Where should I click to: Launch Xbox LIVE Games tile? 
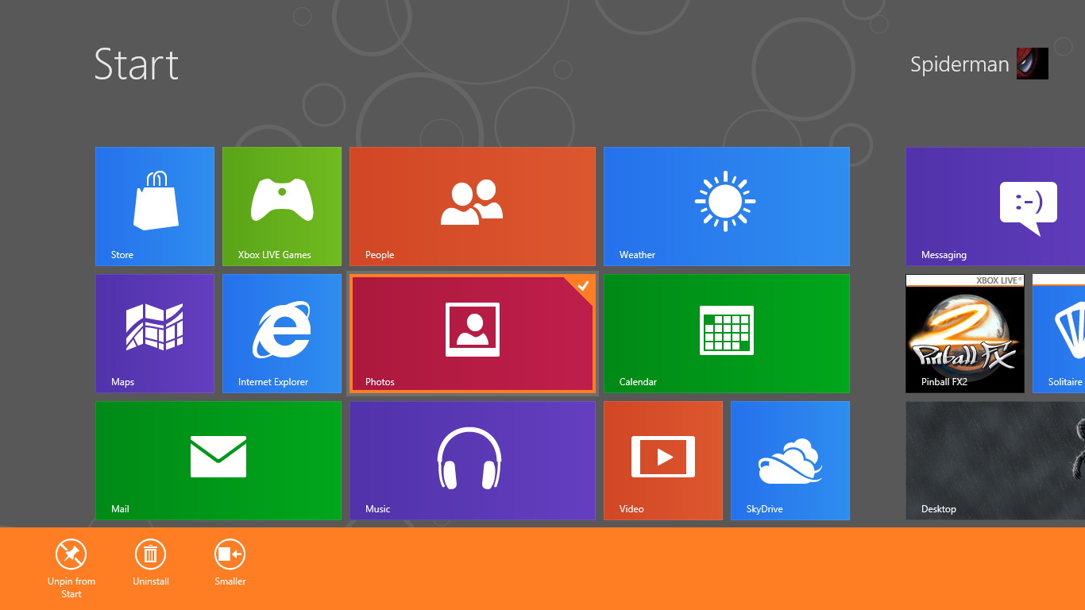pyautogui.click(x=282, y=207)
